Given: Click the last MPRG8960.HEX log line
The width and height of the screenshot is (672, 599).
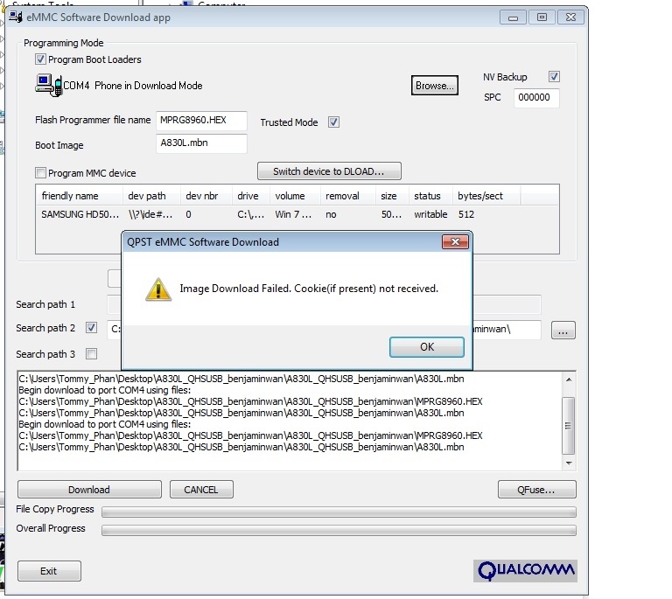Looking at the screenshot, I should click(250, 435).
